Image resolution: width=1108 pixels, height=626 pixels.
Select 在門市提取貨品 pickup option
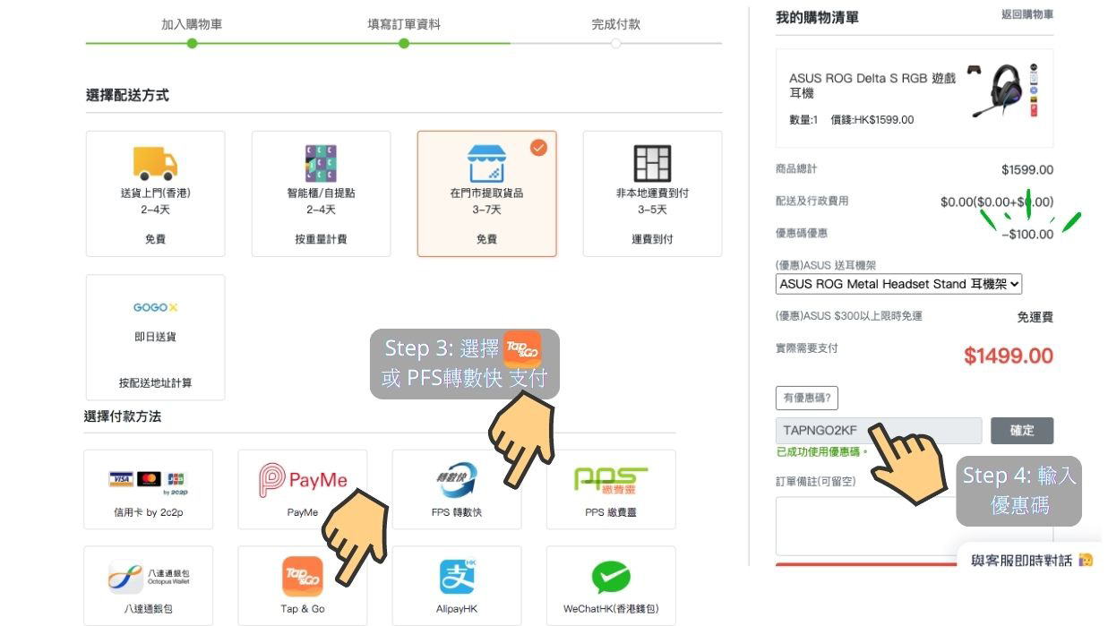click(486, 193)
